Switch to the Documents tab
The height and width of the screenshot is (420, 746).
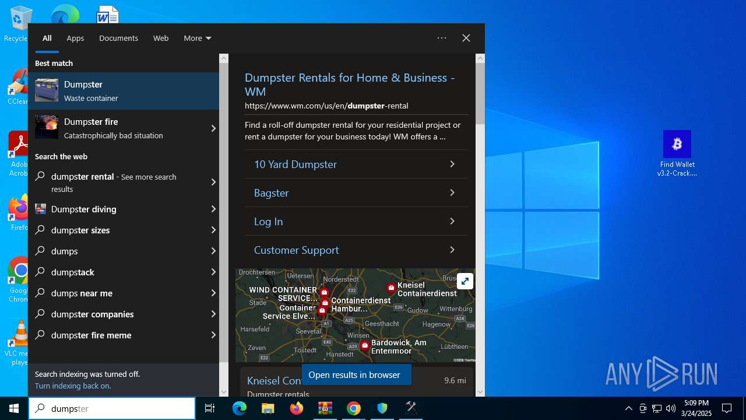click(x=118, y=38)
